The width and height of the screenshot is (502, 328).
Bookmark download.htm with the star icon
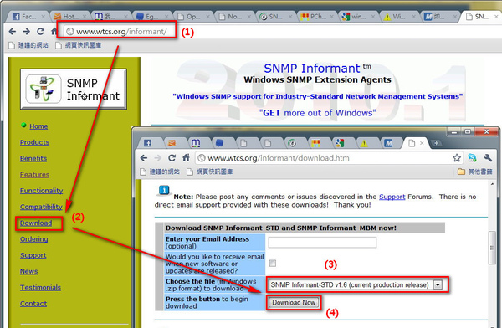(457, 157)
